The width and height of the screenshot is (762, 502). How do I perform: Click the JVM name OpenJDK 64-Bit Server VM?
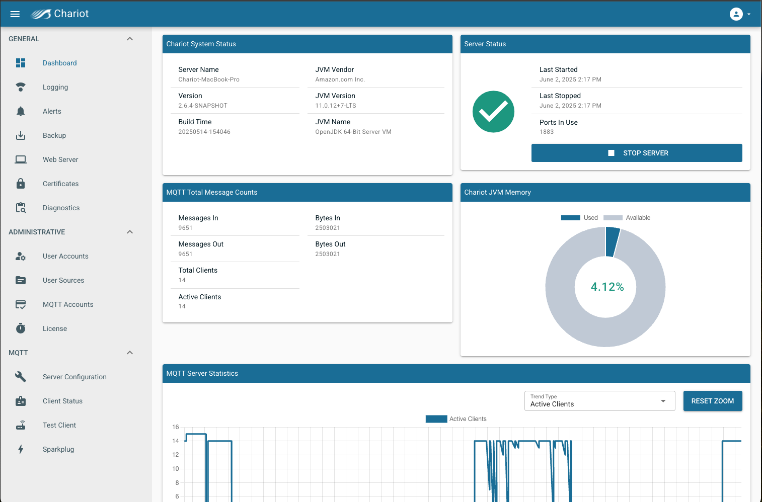click(353, 132)
